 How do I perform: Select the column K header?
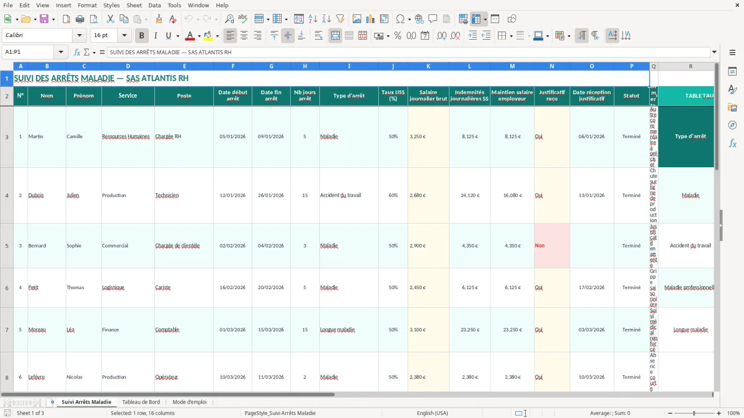coord(428,66)
